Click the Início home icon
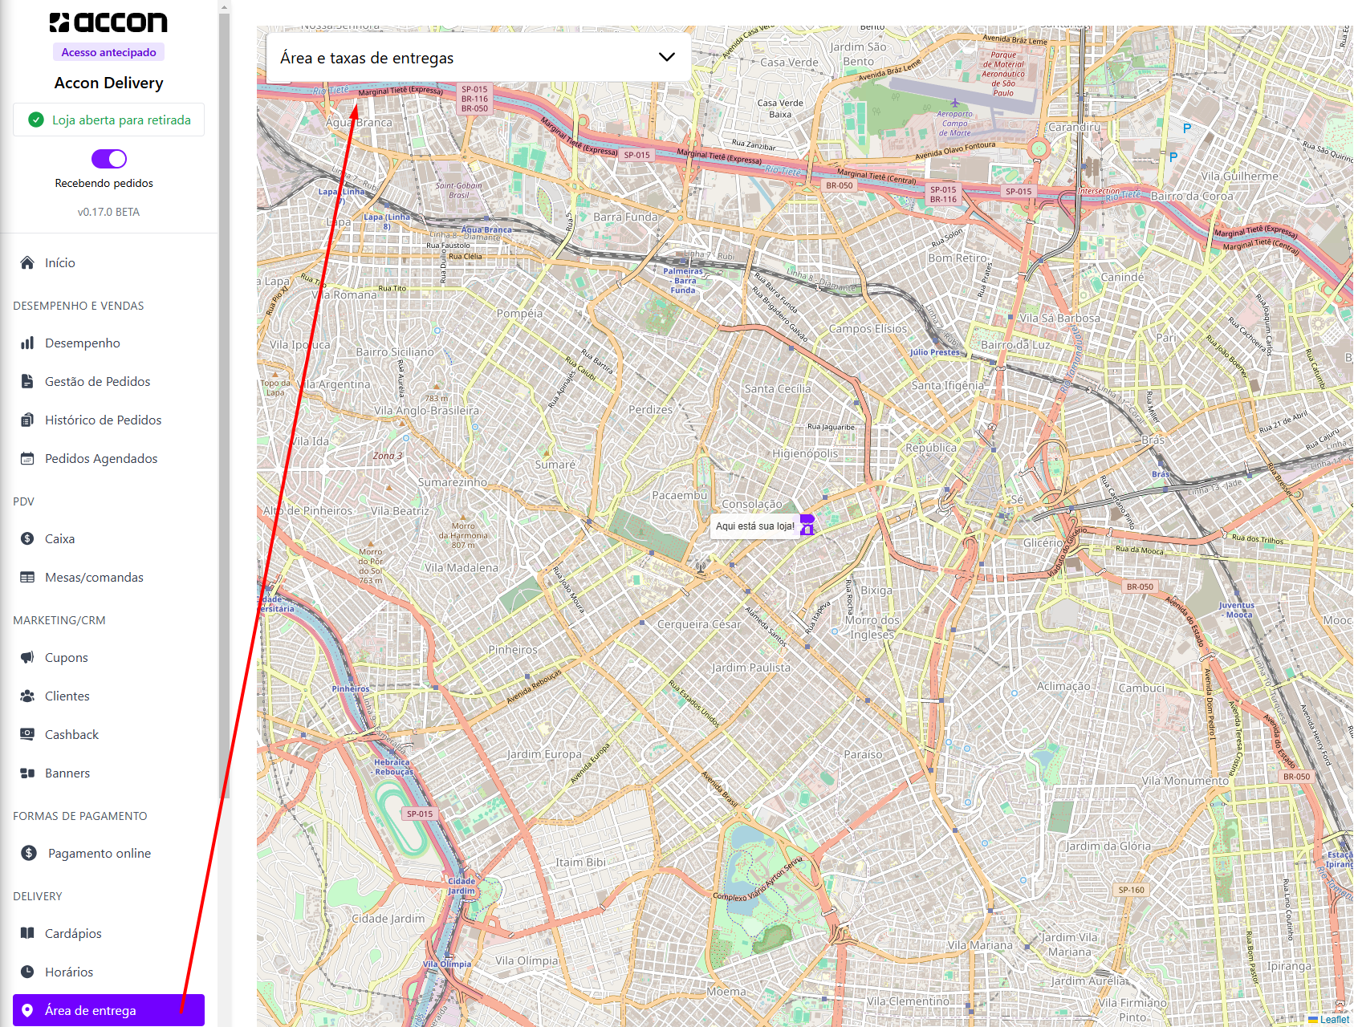 (27, 262)
